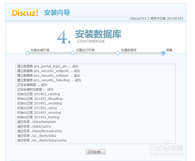Select the 清空目录 ./uc_client/data line
195x161 pixels.
[36, 136]
